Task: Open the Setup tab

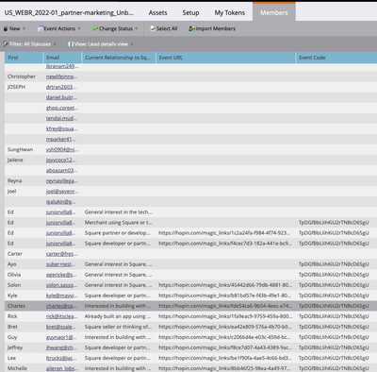Action: pos(190,13)
